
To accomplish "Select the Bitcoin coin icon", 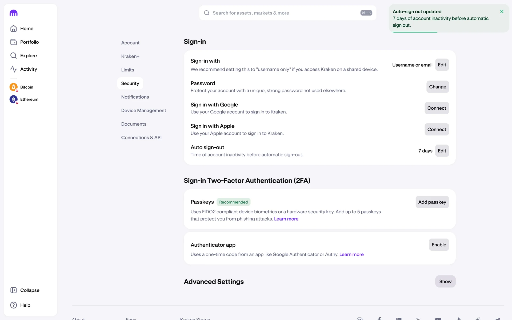I will pos(13,87).
